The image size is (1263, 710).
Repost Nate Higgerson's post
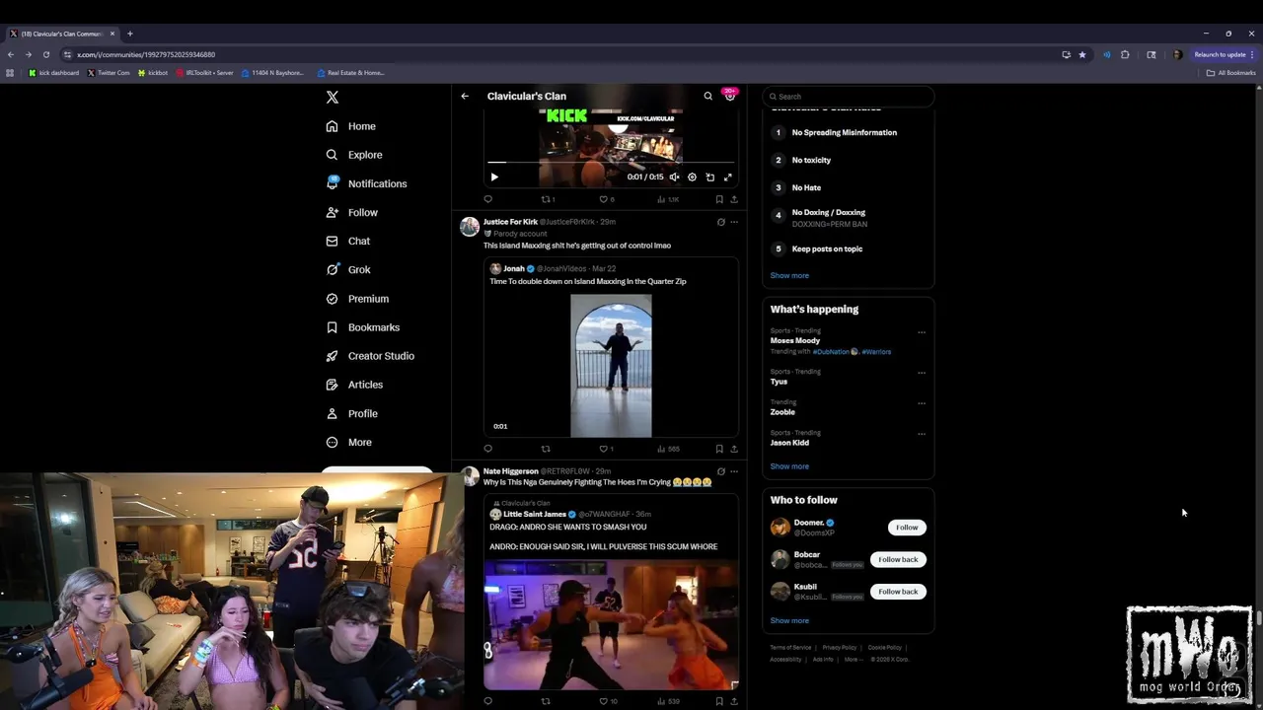click(x=545, y=701)
